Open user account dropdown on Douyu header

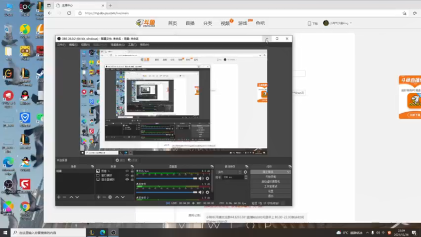pos(350,23)
